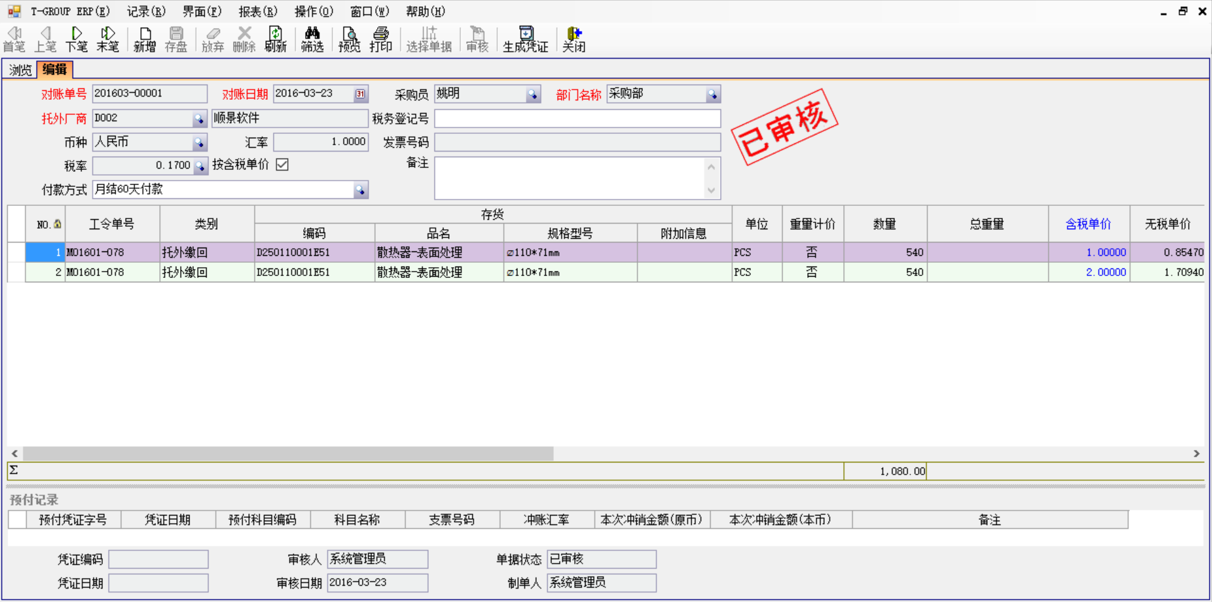
Task: Click price cell 1.00000 in row 1
Action: [x=1089, y=252]
